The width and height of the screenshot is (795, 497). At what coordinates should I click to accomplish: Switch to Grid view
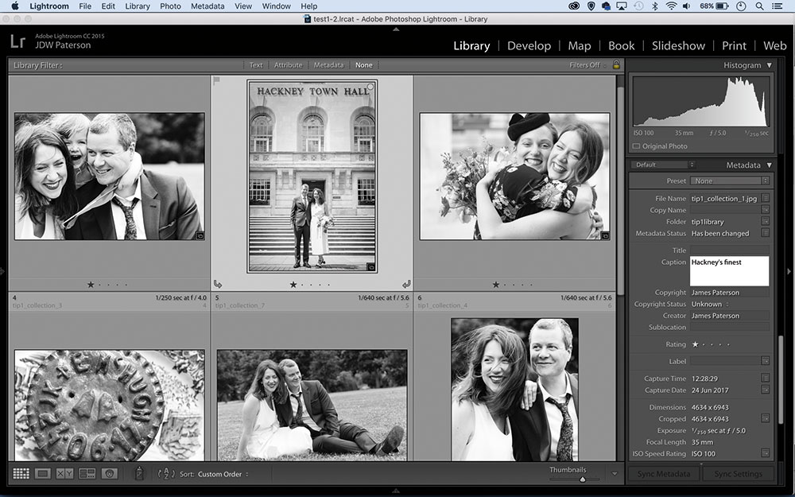tap(21, 474)
